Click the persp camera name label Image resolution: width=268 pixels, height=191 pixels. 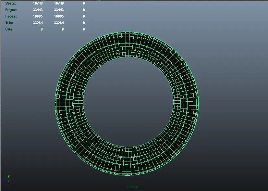133,187
